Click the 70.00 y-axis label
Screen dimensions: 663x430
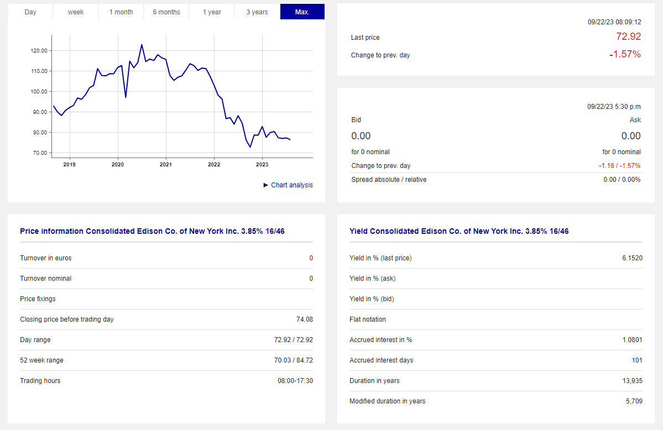(x=40, y=153)
